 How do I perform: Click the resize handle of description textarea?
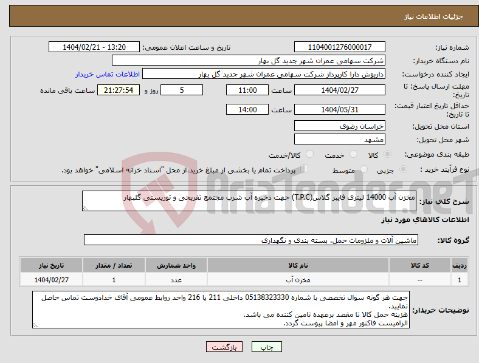click(x=85, y=208)
